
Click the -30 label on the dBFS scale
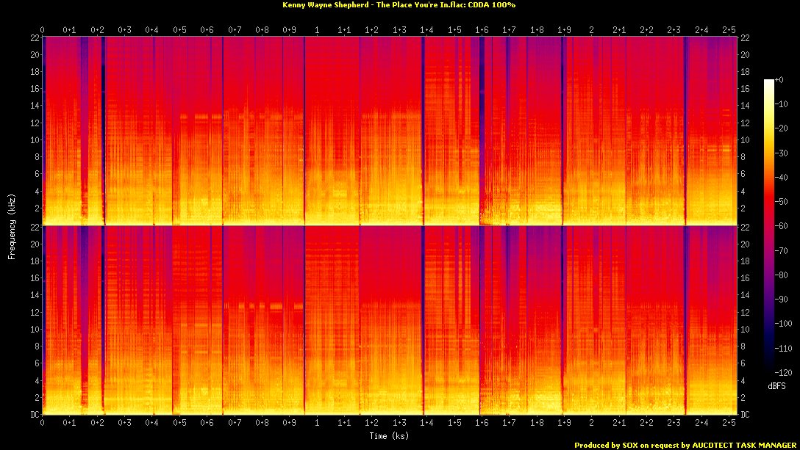click(x=785, y=153)
